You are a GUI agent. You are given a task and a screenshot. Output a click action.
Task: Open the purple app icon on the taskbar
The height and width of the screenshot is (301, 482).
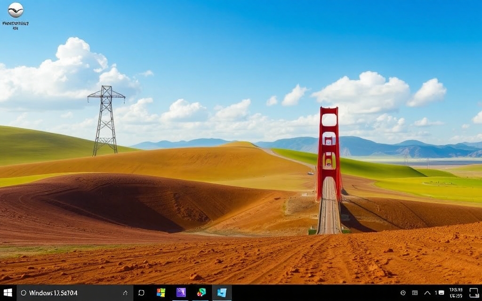[181, 293]
